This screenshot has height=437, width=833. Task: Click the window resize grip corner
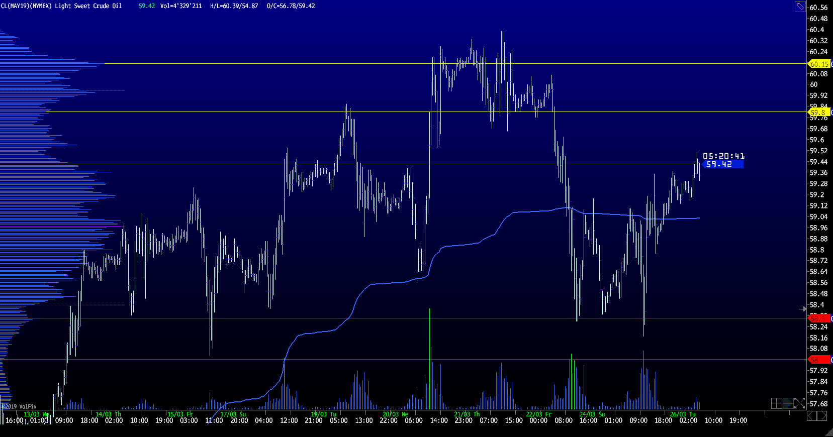click(x=828, y=432)
